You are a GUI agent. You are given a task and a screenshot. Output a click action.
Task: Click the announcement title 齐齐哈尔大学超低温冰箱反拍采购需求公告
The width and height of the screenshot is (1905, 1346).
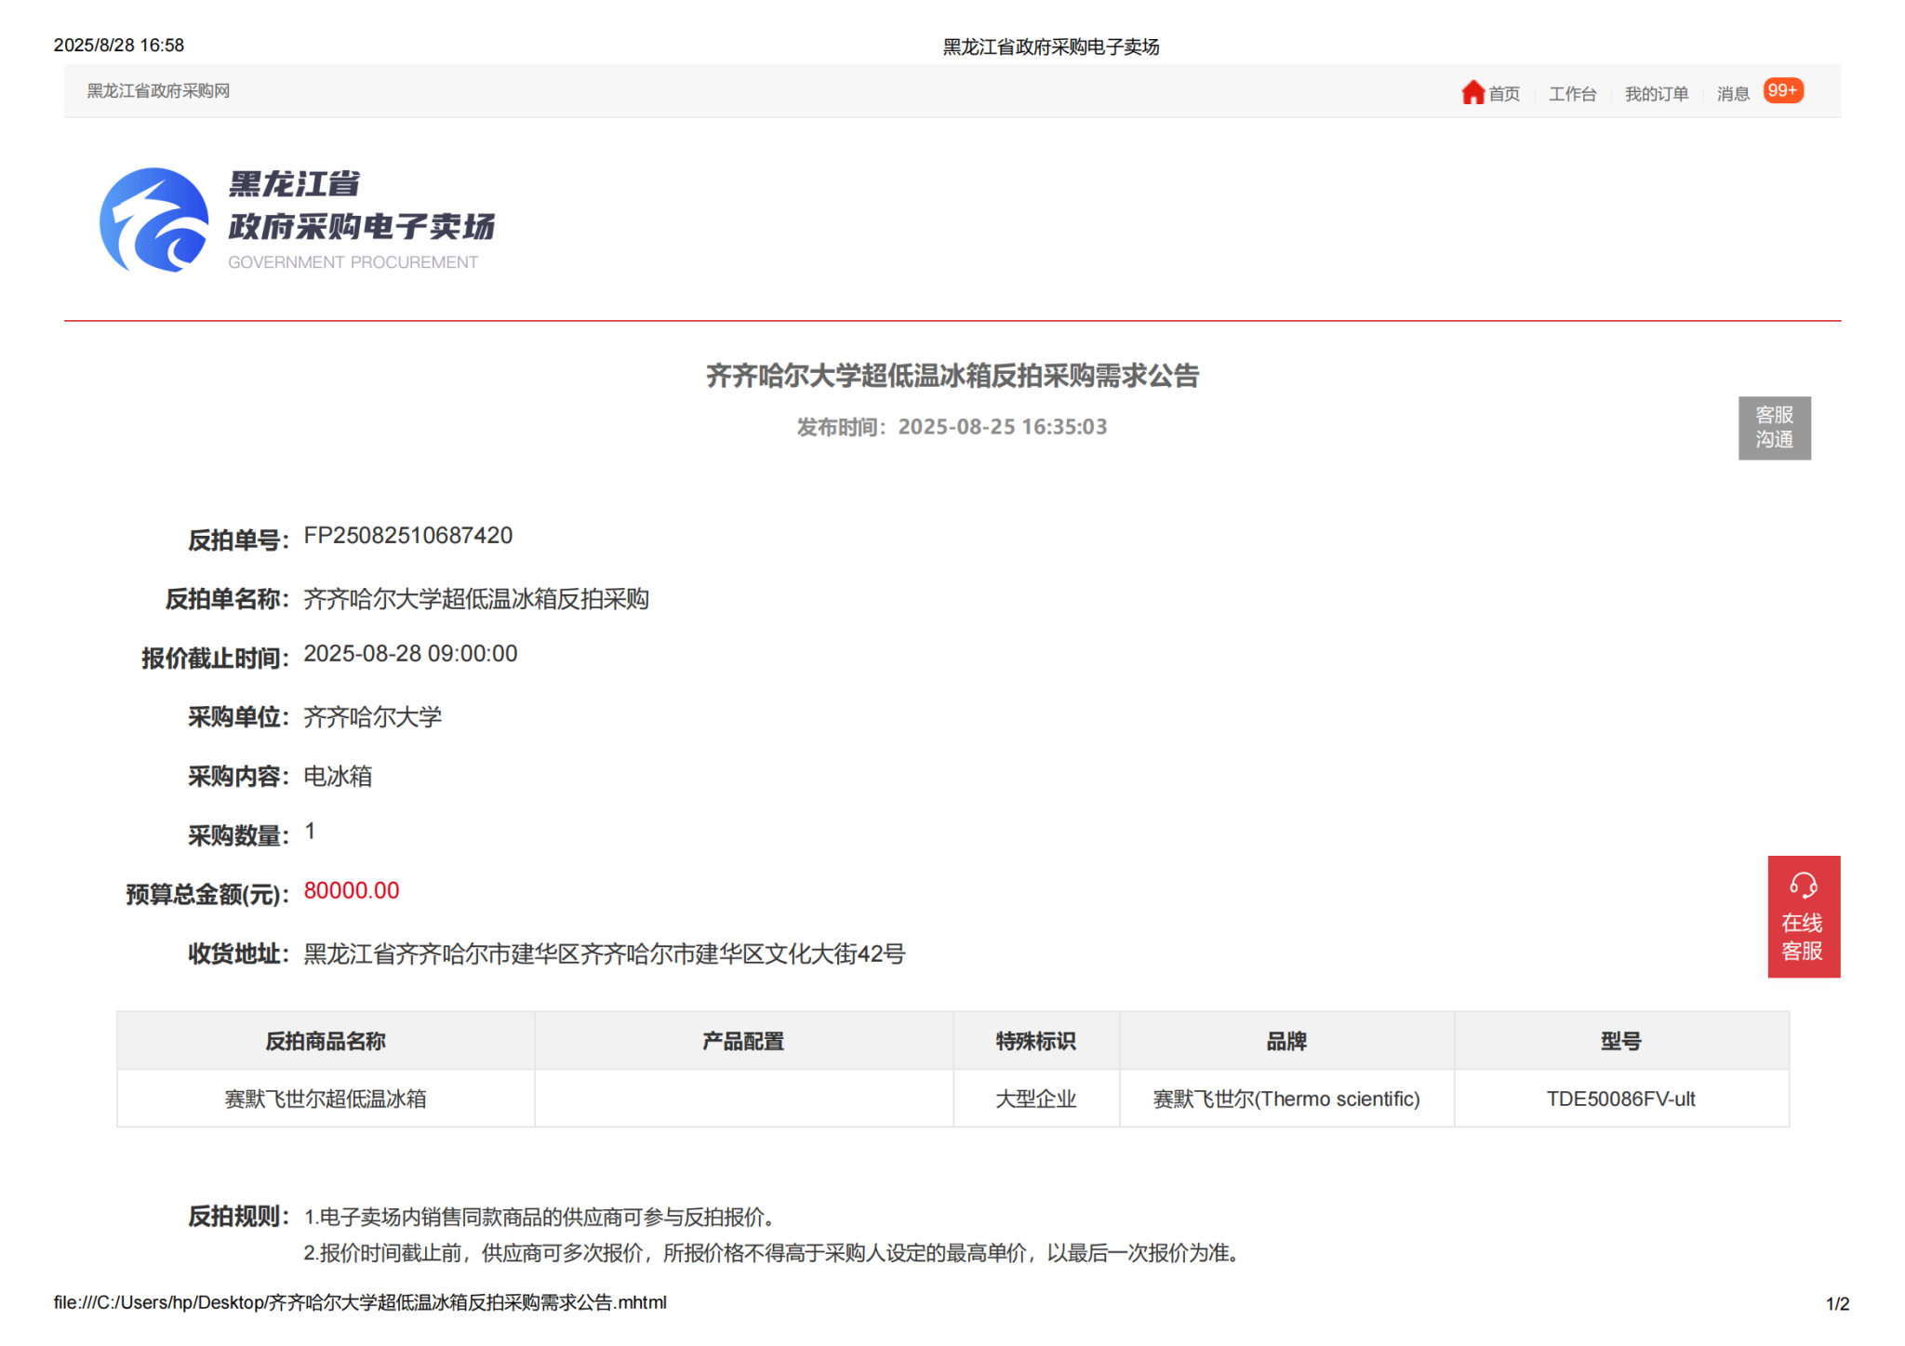point(952,376)
